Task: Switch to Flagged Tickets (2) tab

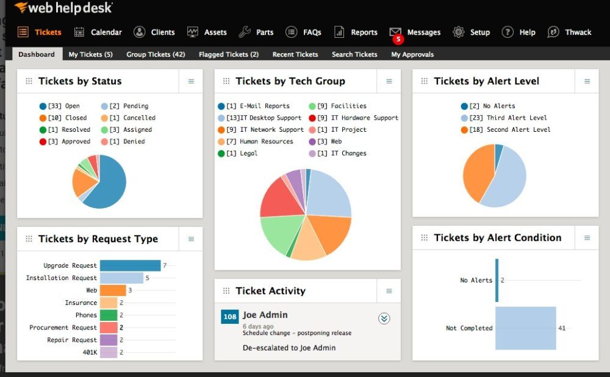Action: pyautogui.click(x=229, y=54)
